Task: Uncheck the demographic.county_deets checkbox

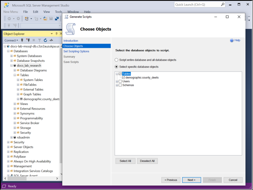Action: (123, 78)
